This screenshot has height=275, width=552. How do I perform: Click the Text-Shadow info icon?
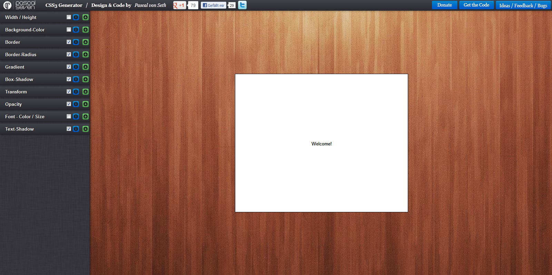click(x=76, y=129)
